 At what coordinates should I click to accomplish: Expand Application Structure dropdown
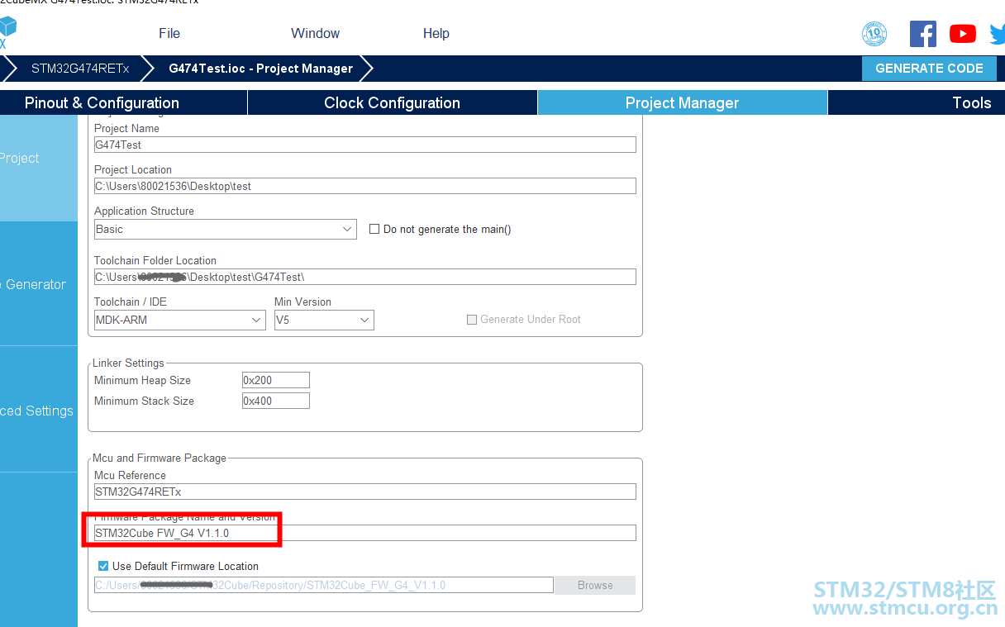coord(225,230)
